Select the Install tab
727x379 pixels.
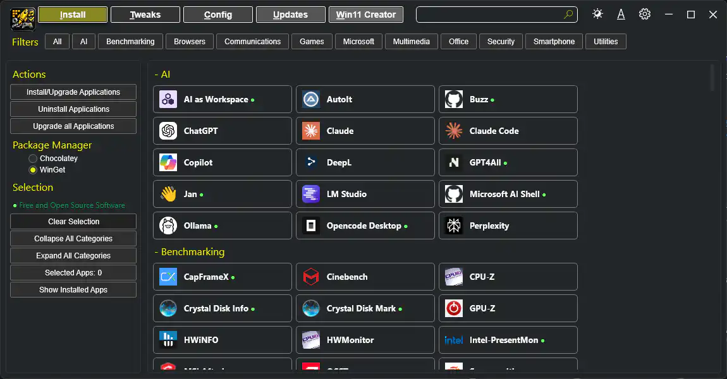click(73, 15)
